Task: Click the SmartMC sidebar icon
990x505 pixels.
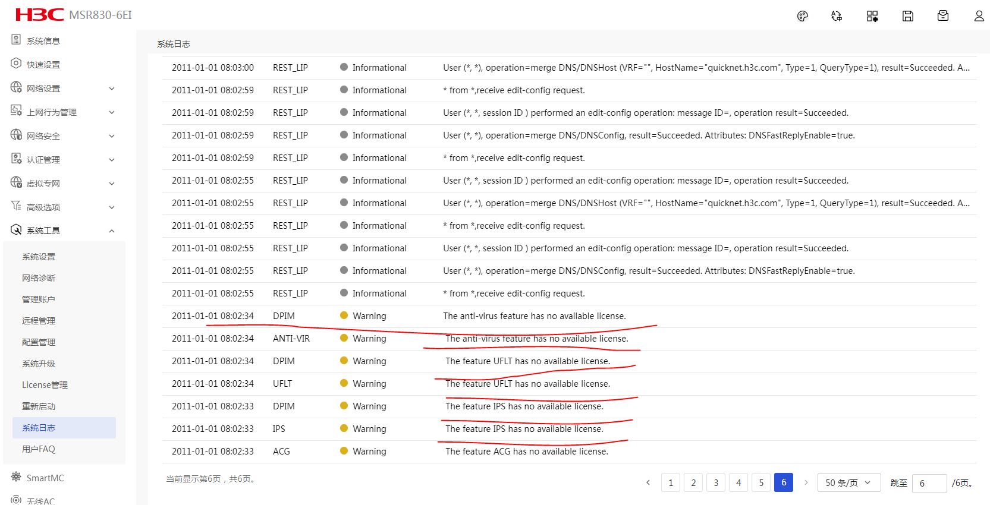Action: click(x=16, y=477)
